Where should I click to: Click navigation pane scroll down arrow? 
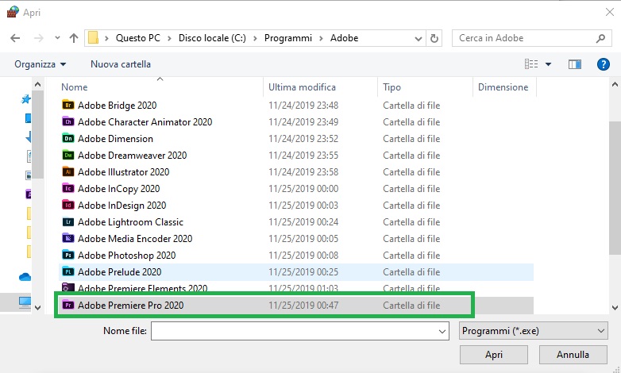click(37, 307)
